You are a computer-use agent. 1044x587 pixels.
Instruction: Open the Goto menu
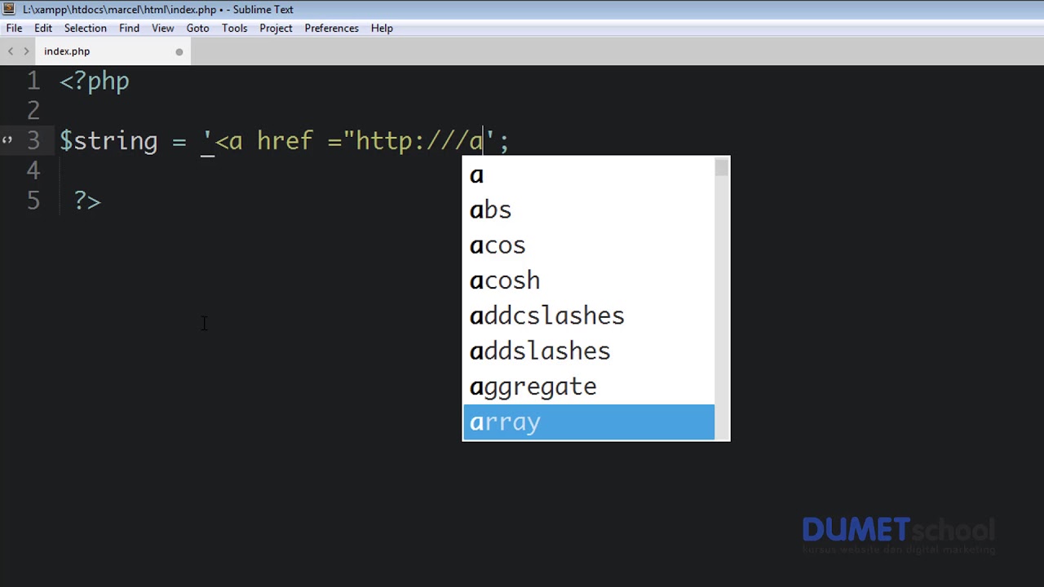pyautogui.click(x=197, y=28)
